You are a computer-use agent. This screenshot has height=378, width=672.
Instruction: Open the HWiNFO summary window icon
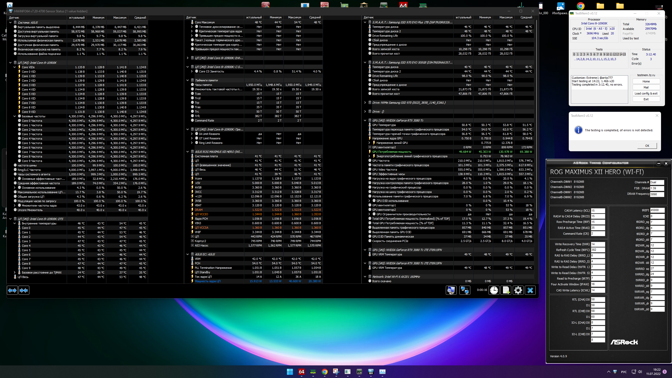click(451, 290)
